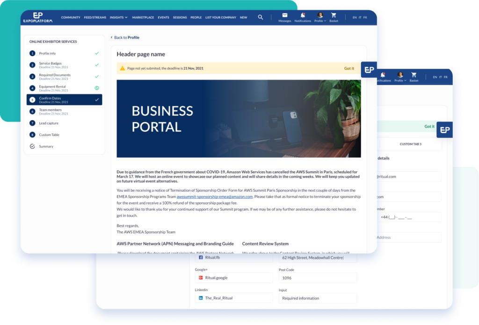This screenshot has width=479, height=325.
Task: Click Got it in the back window's green banner
Action: [429, 126]
